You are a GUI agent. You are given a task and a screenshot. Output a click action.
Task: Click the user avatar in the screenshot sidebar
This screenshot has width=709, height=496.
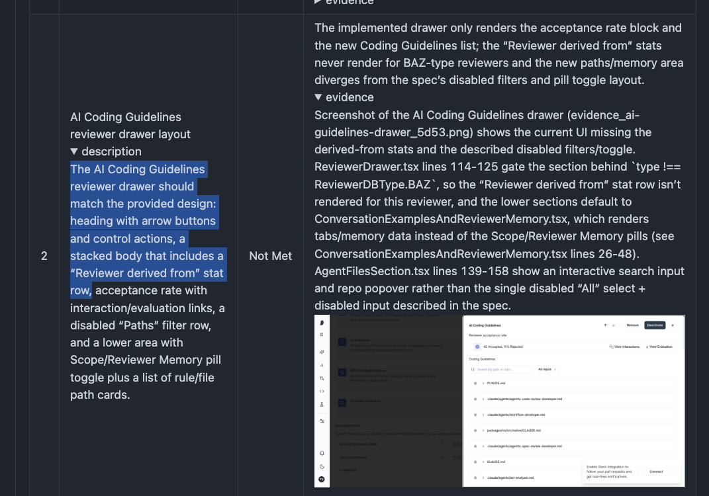click(x=322, y=479)
